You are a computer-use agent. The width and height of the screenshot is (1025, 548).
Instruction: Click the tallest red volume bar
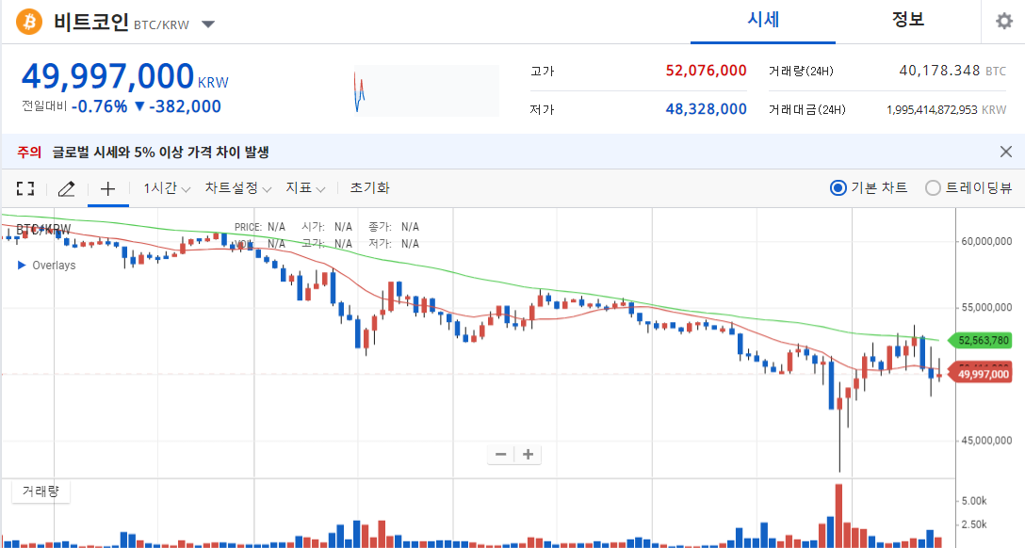(x=838, y=515)
